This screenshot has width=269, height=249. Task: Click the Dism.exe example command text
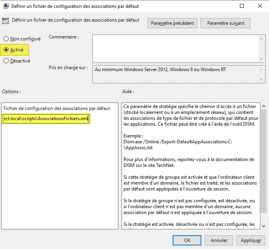(x=177, y=145)
